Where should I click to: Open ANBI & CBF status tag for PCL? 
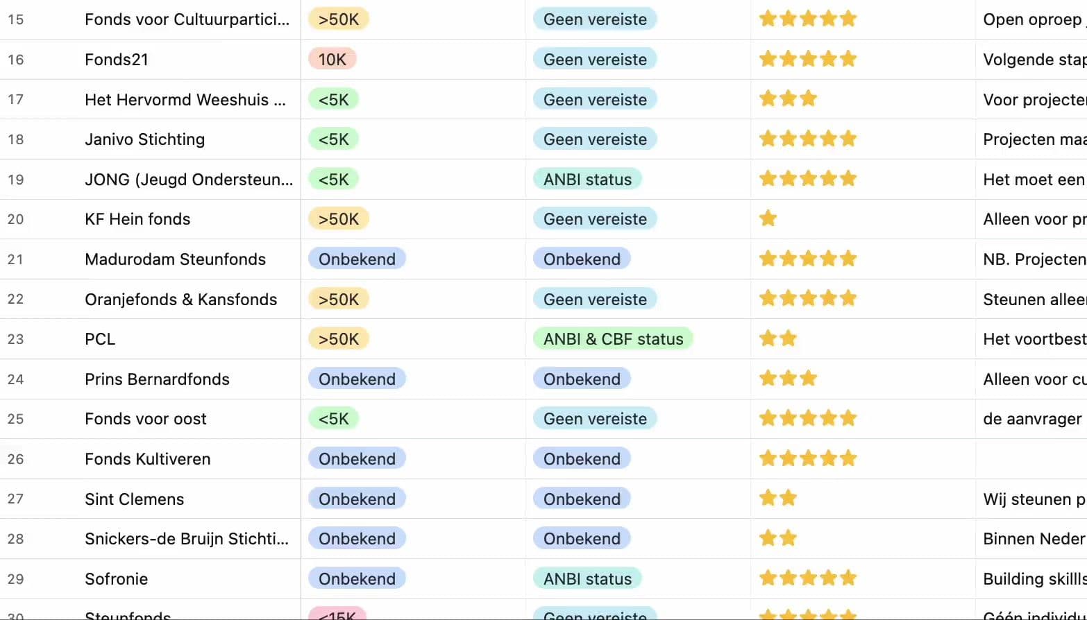(613, 339)
